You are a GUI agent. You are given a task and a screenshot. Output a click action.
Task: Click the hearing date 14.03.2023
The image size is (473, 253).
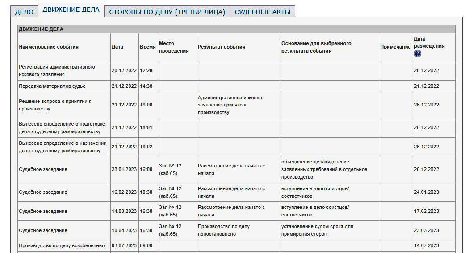[124, 211]
